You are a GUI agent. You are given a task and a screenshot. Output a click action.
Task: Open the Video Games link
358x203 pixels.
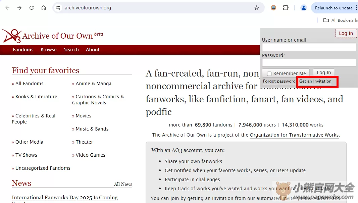click(90, 155)
